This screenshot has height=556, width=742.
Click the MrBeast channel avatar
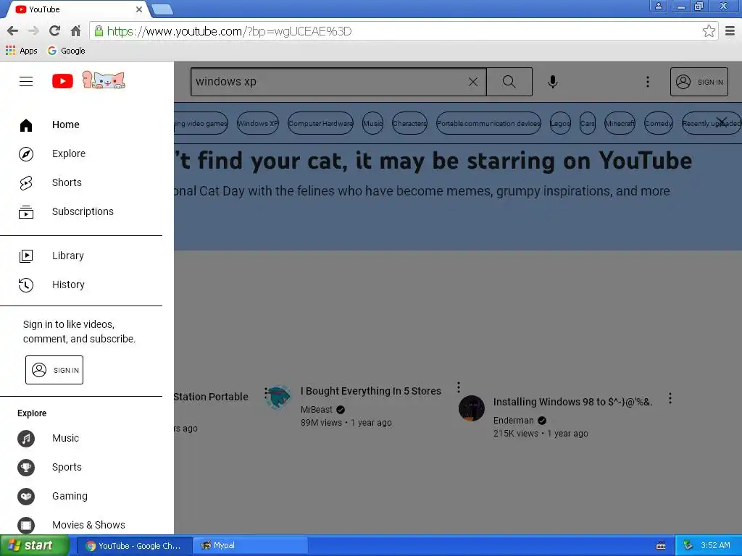pos(278,397)
